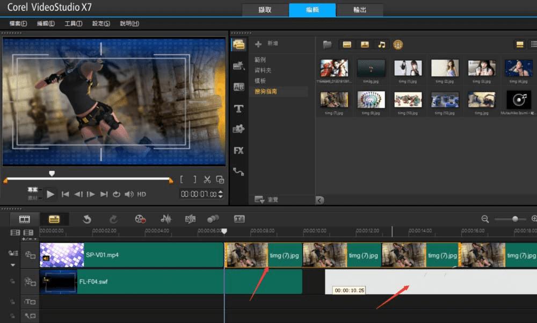Switch to the 輸出 output tab

(x=359, y=10)
